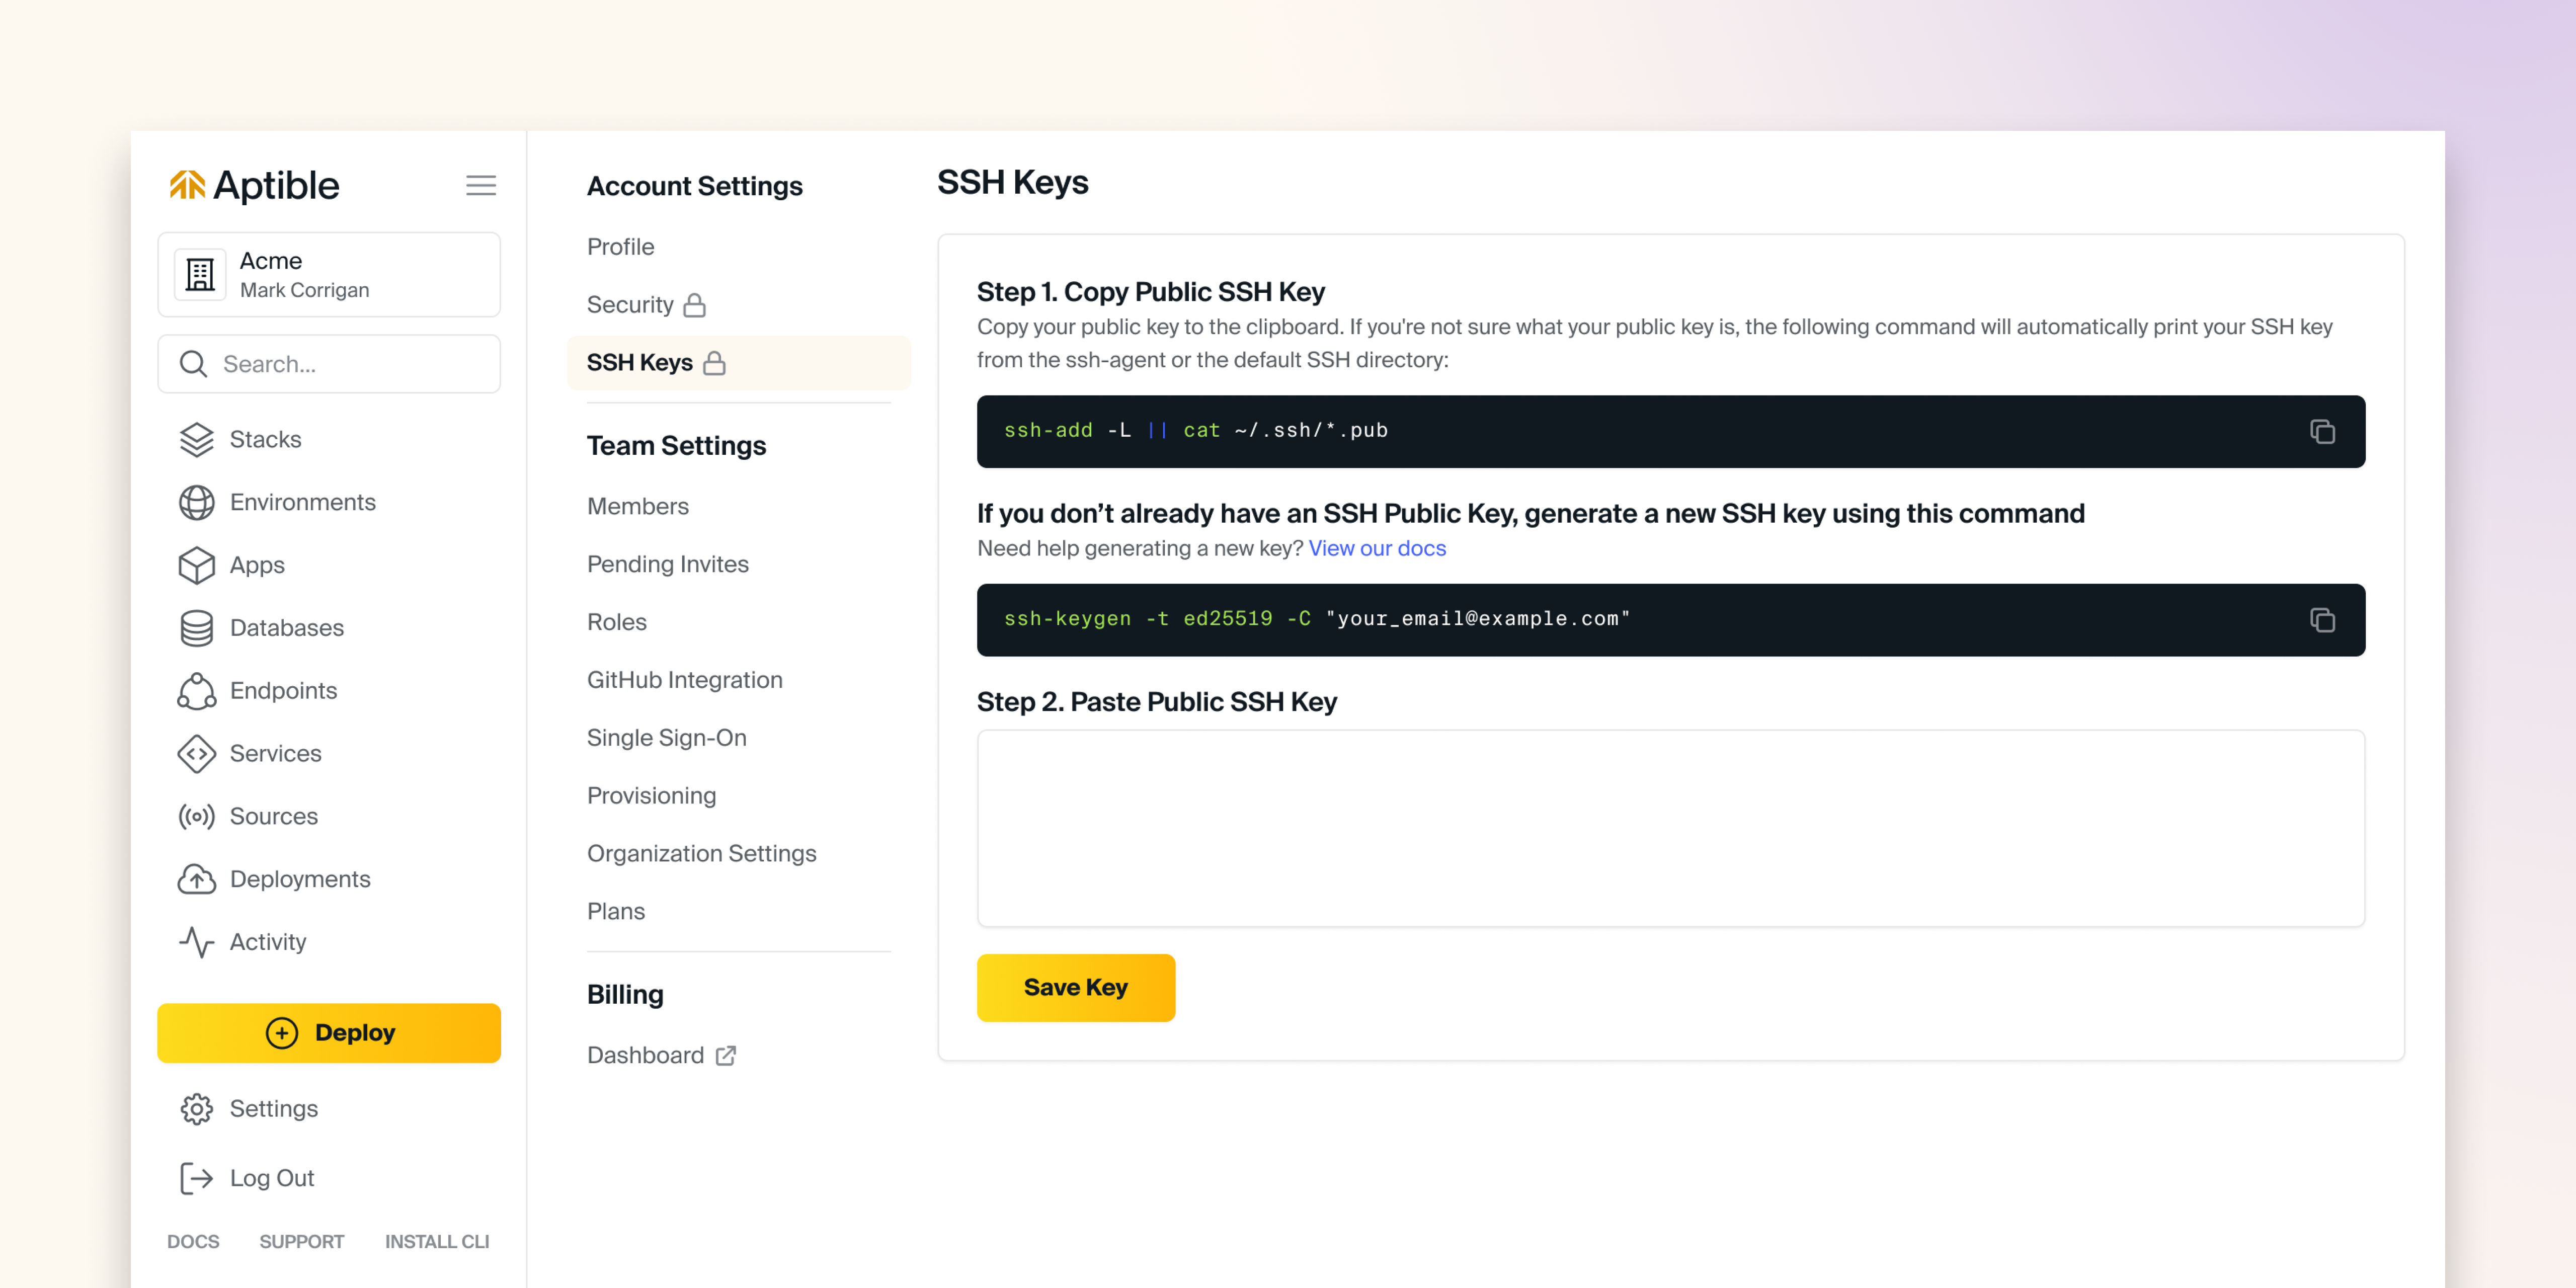
Task: Focus the Paste Public SSH Key textarea
Action: click(1670, 828)
